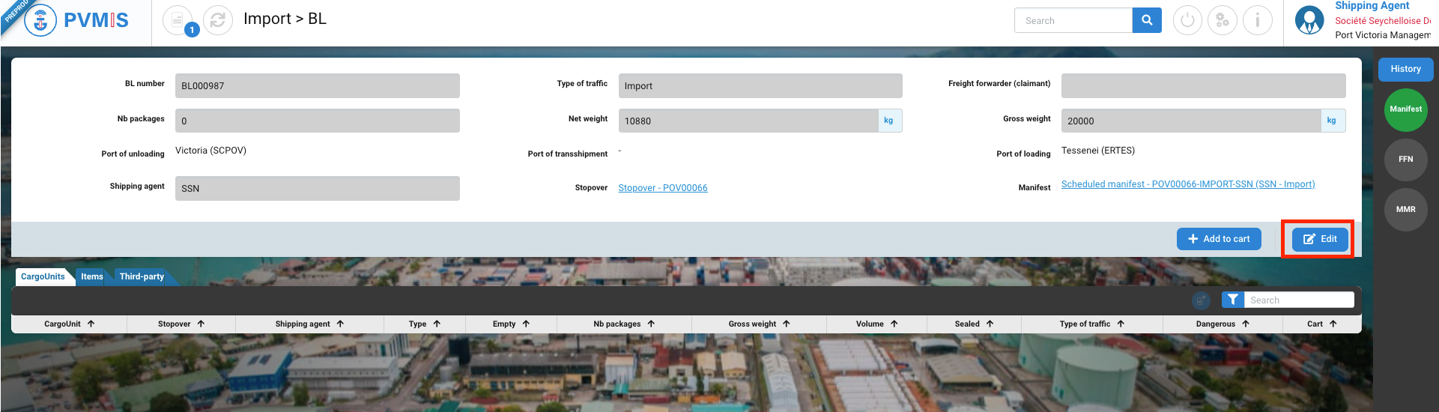Click the power logout icon
Screen dimensions: 1439x412
(1187, 20)
